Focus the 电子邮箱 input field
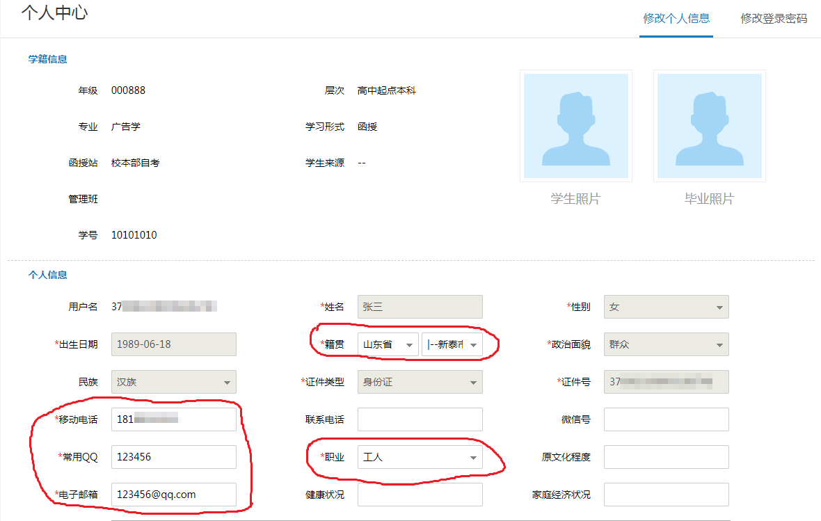 tap(173, 495)
